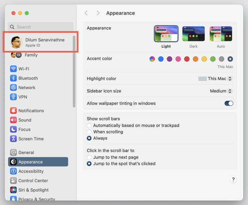Open the Control Center label in the sidebar
The image size is (248, 205).
pos(33,181)
